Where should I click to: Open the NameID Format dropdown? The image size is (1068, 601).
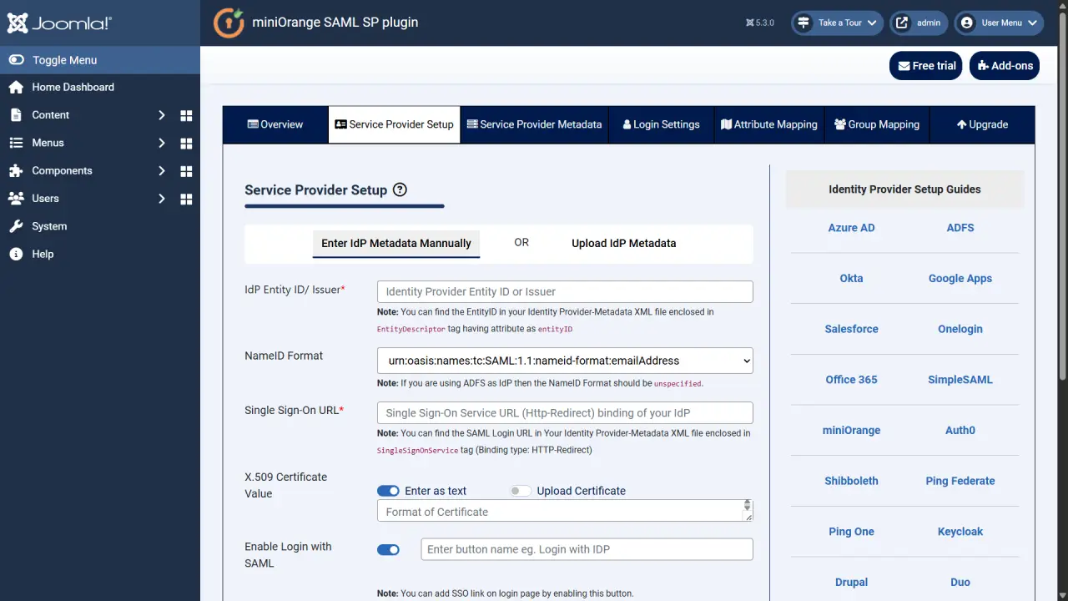[565, 361]
